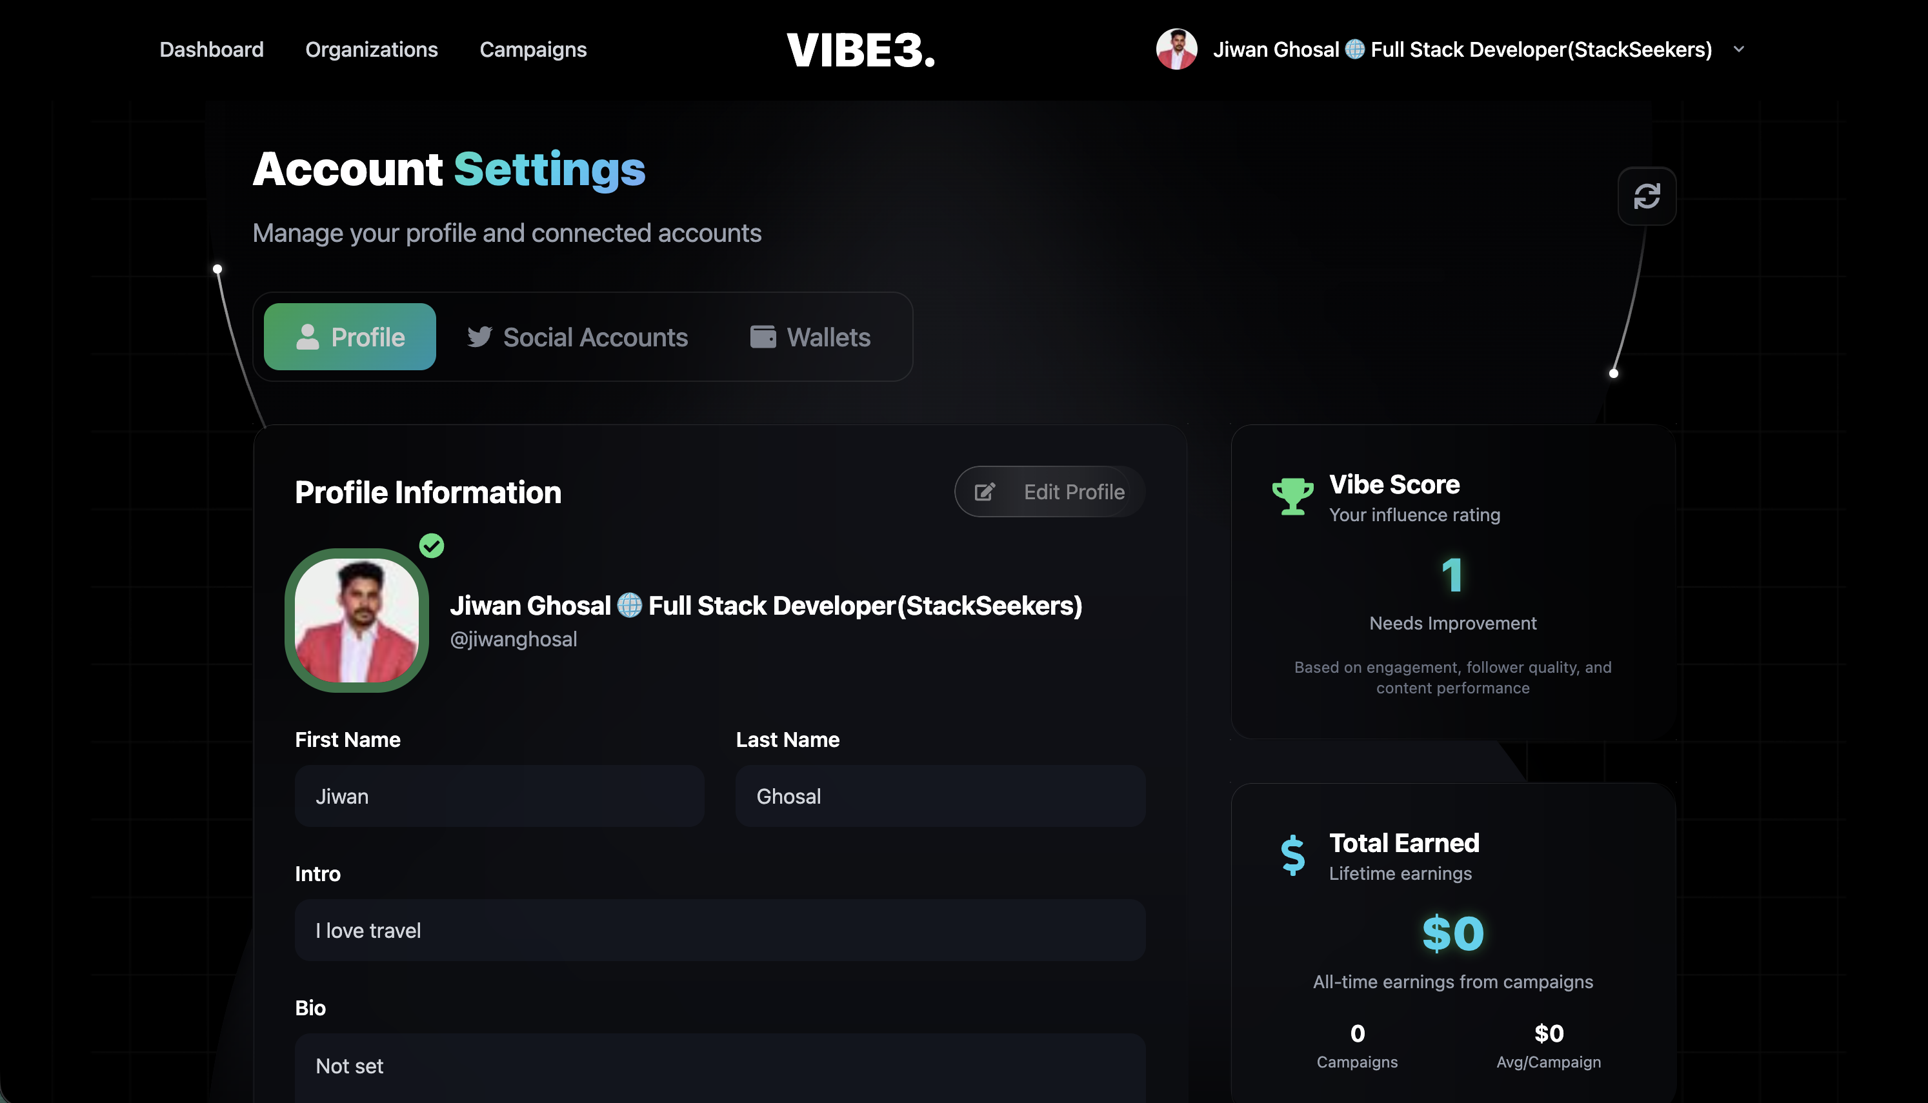Click the Last Name field
This screenshot has width=1928, height=1103.
(x=940, y=796)
